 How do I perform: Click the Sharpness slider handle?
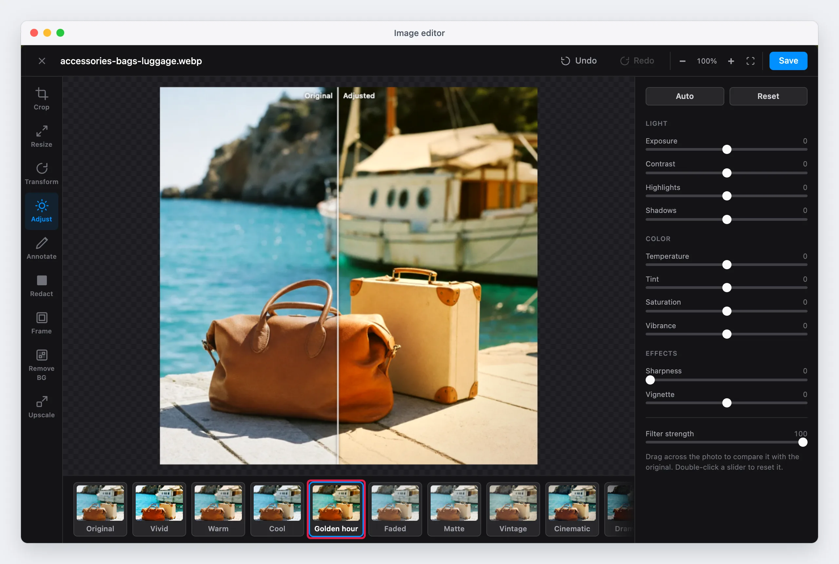650,380
